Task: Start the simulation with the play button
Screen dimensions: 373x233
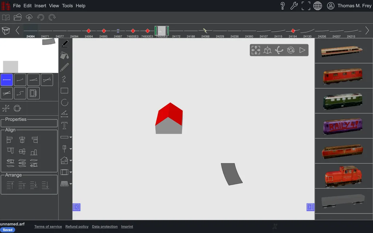Action: pyautogui.click(x=302, y=50)
